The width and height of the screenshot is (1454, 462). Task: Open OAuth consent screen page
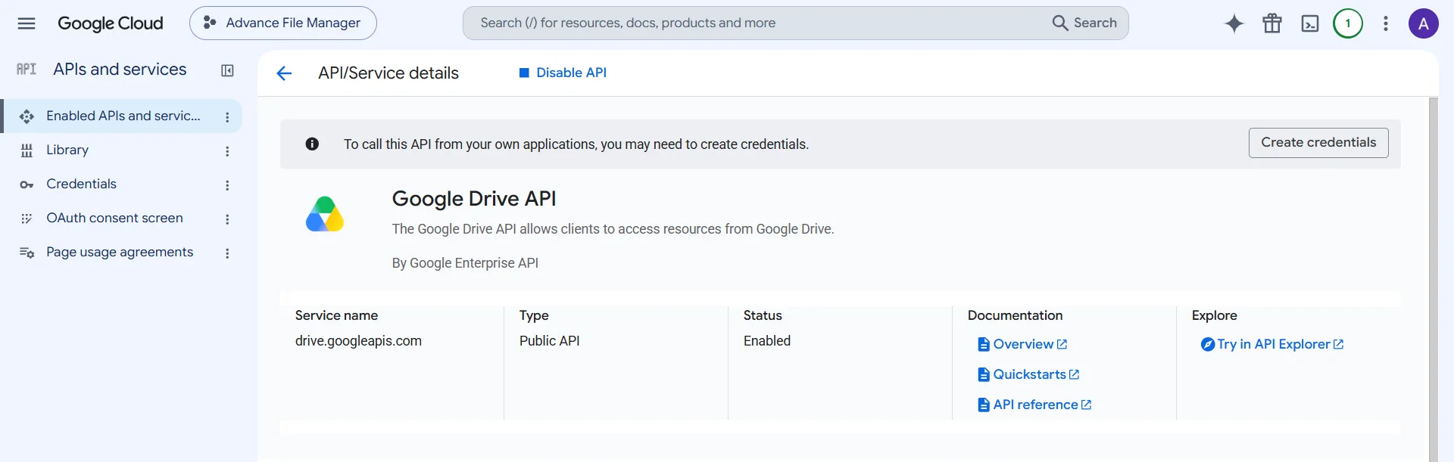(114, 219)
